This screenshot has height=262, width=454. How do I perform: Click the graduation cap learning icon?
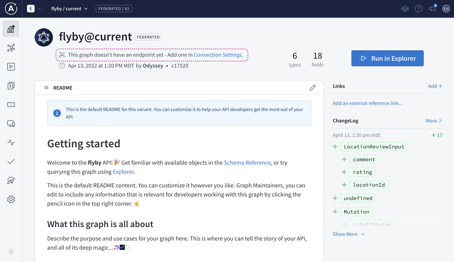coord(405,9)
